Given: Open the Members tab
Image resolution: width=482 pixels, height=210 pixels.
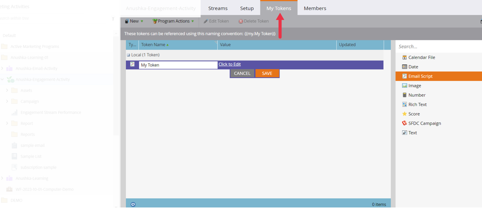Looking at the screenshot, I should pyautogui.click(x=315, y=8).
